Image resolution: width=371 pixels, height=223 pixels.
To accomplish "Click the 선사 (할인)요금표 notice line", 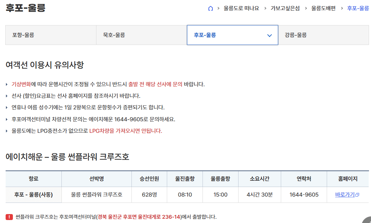I will pos(76,96).
